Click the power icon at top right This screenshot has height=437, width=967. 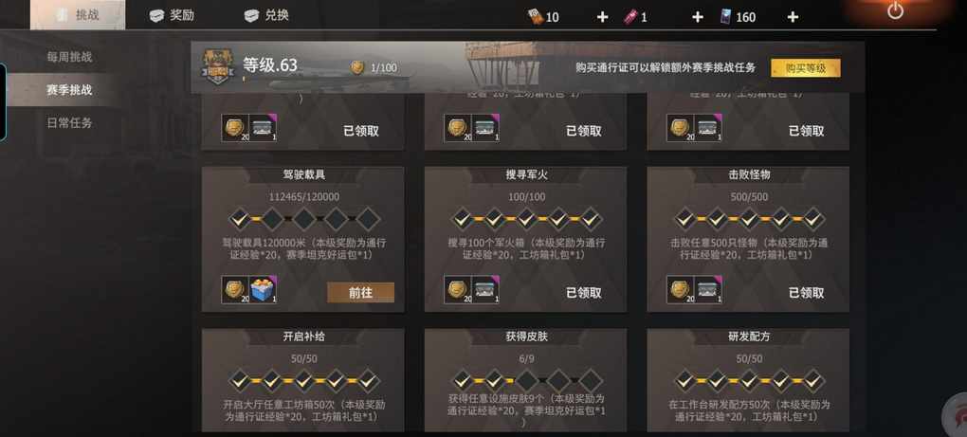[895, 11]
